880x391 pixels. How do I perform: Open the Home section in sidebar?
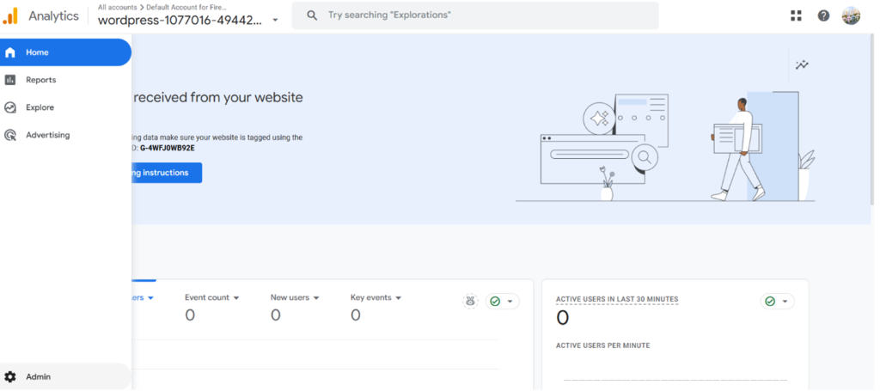(65, 52)
